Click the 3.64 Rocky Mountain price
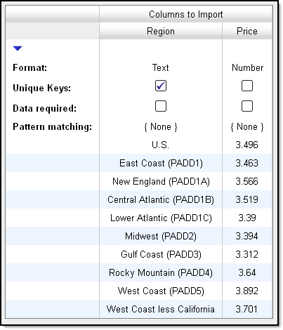 point(247,272)
